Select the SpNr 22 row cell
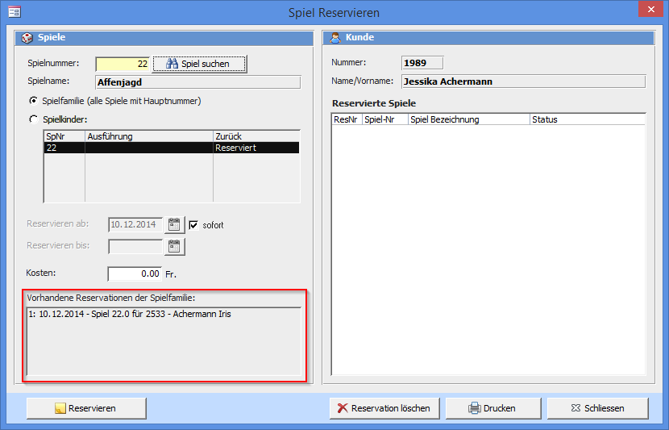The height and width of the screenshot is (430, 669). click(x=64, y=148)
